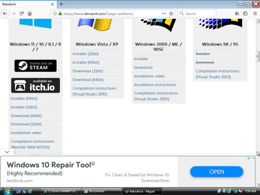Go back to the previous page
This screenshot has height=195, width=260.
pyautogui.click(x=5, y=14)
